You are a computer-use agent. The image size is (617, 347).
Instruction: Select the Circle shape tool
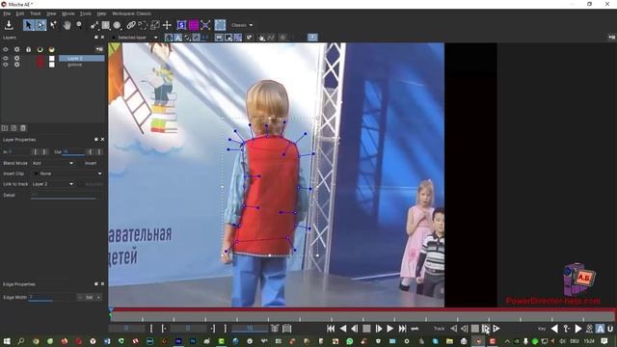tap(117, 25)
